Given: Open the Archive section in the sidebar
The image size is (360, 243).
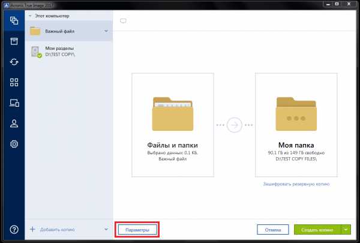Looking at the screenshot, I should (x=13, y=41).
